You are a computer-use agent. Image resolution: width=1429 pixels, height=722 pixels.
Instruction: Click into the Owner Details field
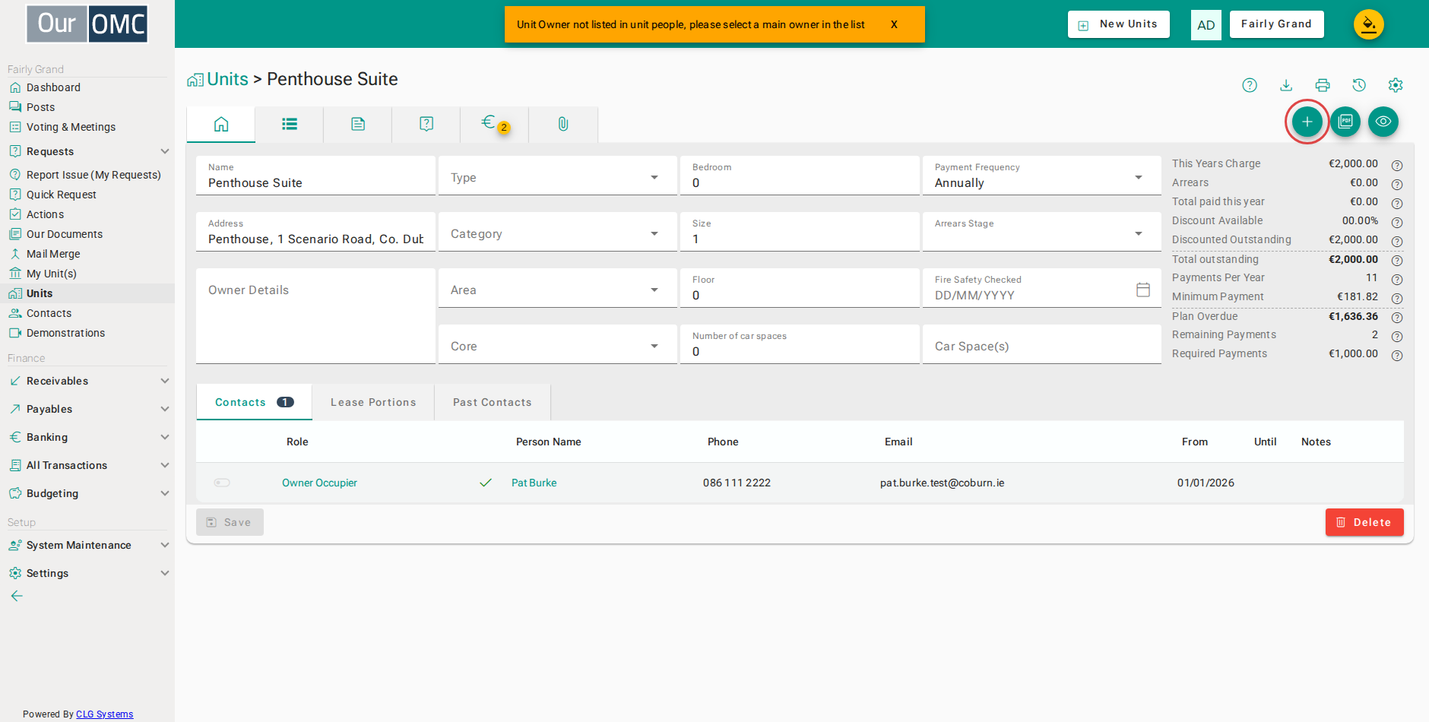(315, 316)
